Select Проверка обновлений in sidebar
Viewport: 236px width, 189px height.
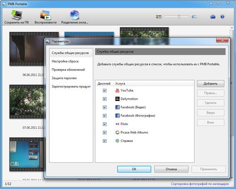coord(68,70)
